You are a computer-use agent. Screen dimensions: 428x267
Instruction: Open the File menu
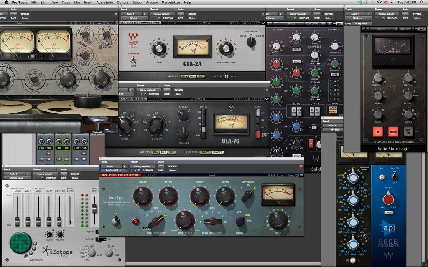click(34, 2)
